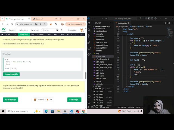This screenshot has width=174, height=130.
Task: Open Source Control view in activity bar
Action: tap(89, 36)
